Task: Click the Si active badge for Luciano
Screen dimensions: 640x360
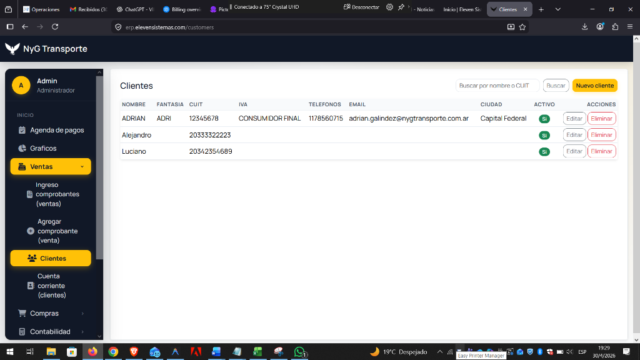Action: (544, 151)
